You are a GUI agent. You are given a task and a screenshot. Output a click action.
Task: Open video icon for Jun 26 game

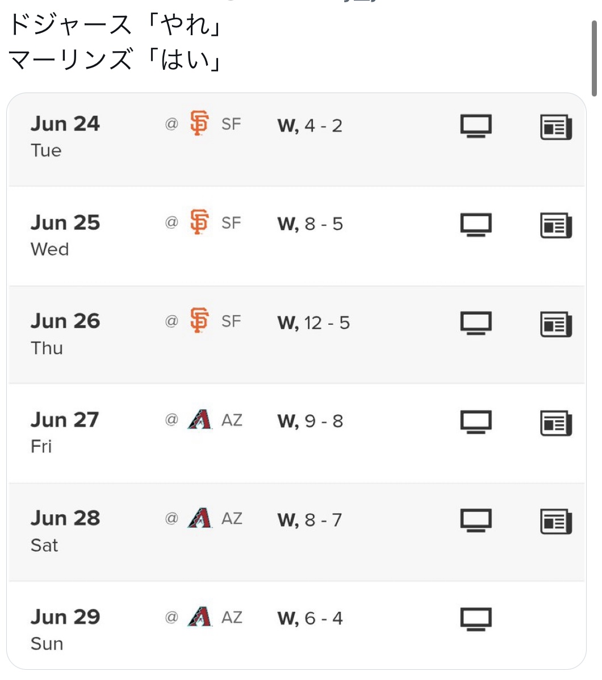476,323
